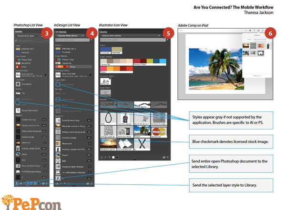Select the Primary Triad color theme in the Photoshop panel
The height and width of the screenshot is (210, 286).
click(x=24, y=60)
